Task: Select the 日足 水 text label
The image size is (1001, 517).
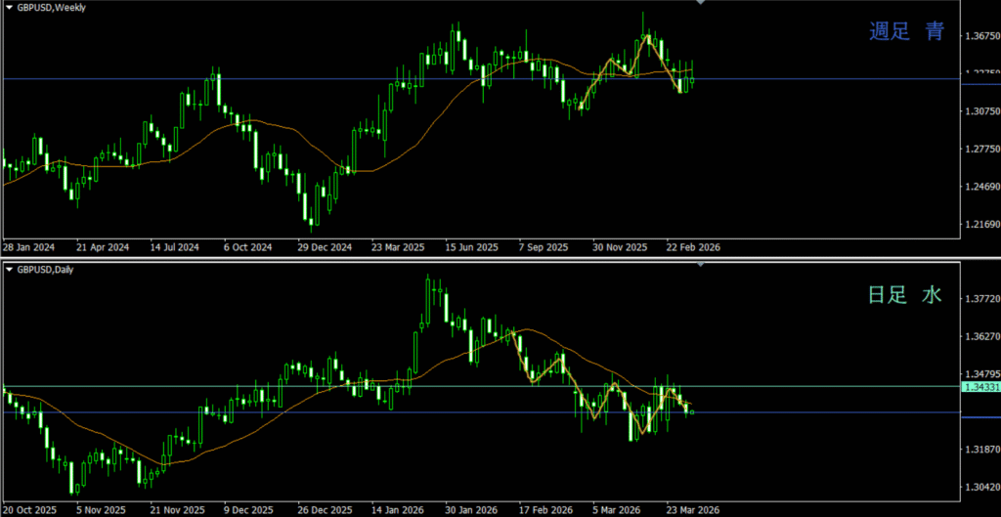Action: pos(905,295)
